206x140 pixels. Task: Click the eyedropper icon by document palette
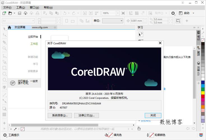pyautogui.click(x=15, y=129)
